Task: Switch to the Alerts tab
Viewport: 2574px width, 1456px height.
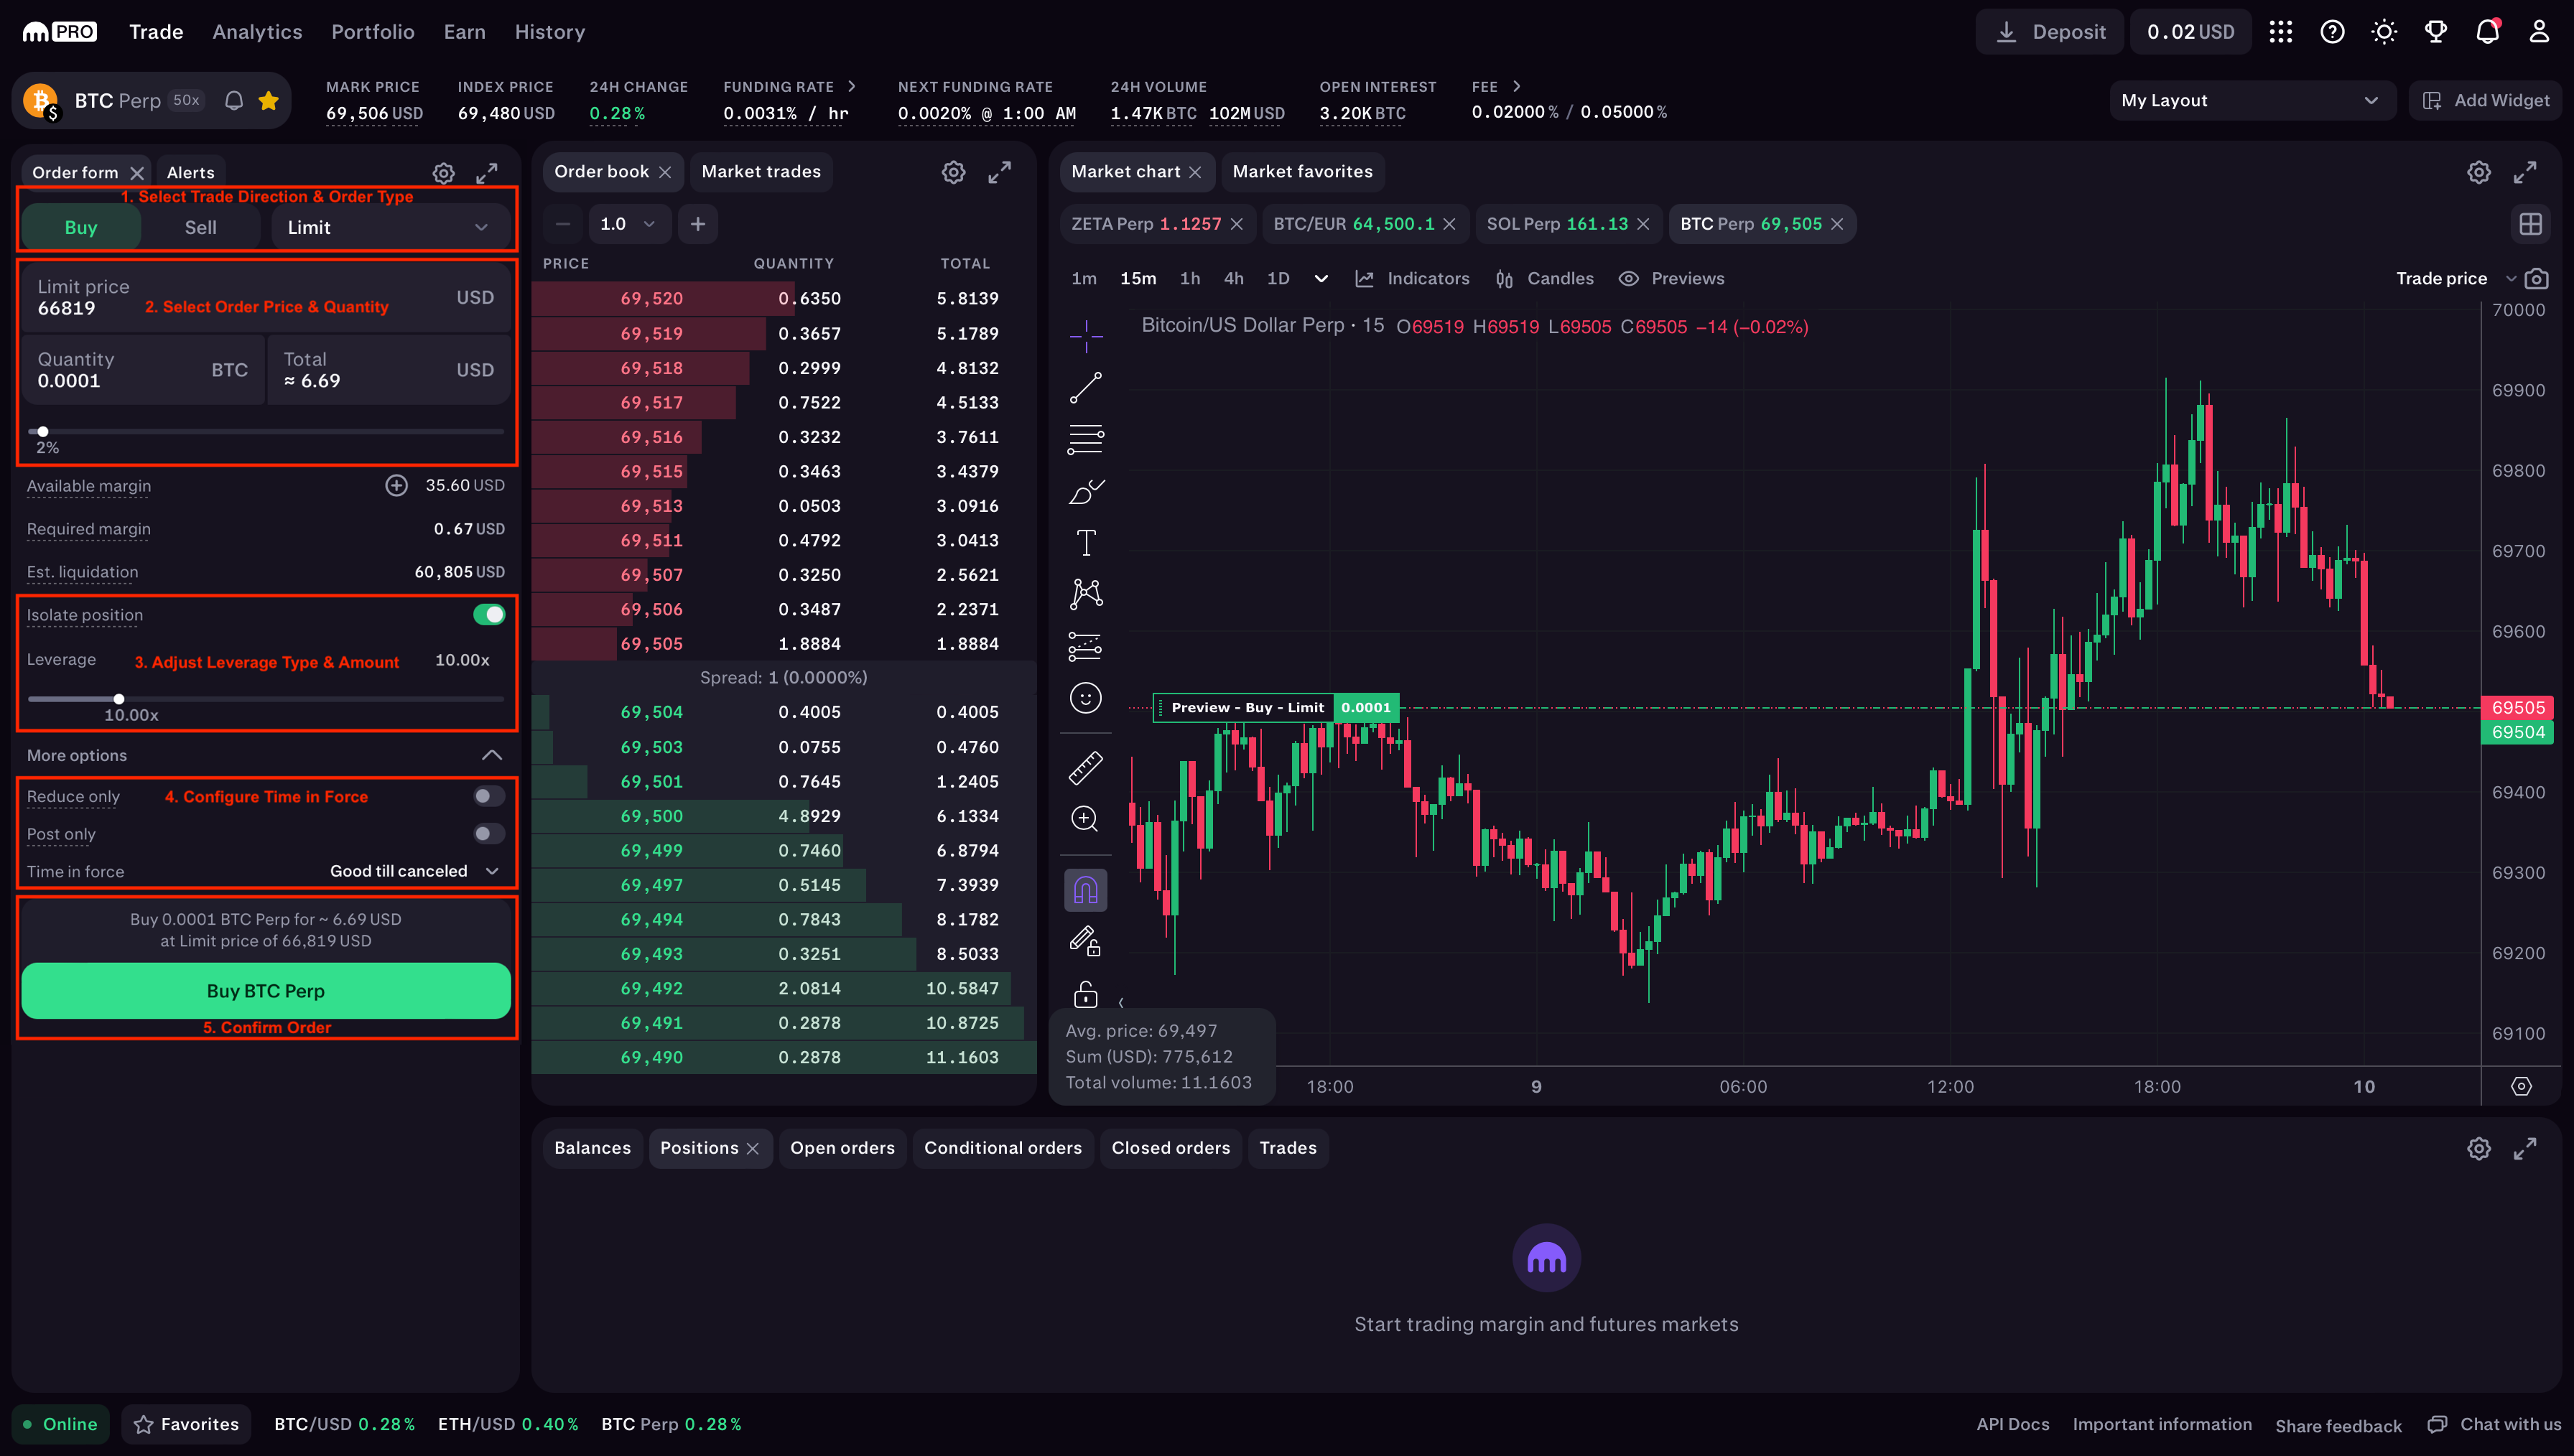Action: (x=190, y=173)
